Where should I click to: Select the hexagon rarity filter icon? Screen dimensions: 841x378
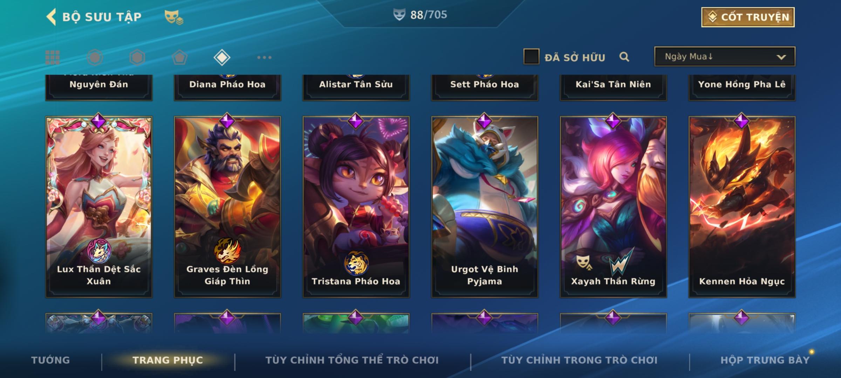(x=137, y=57)
